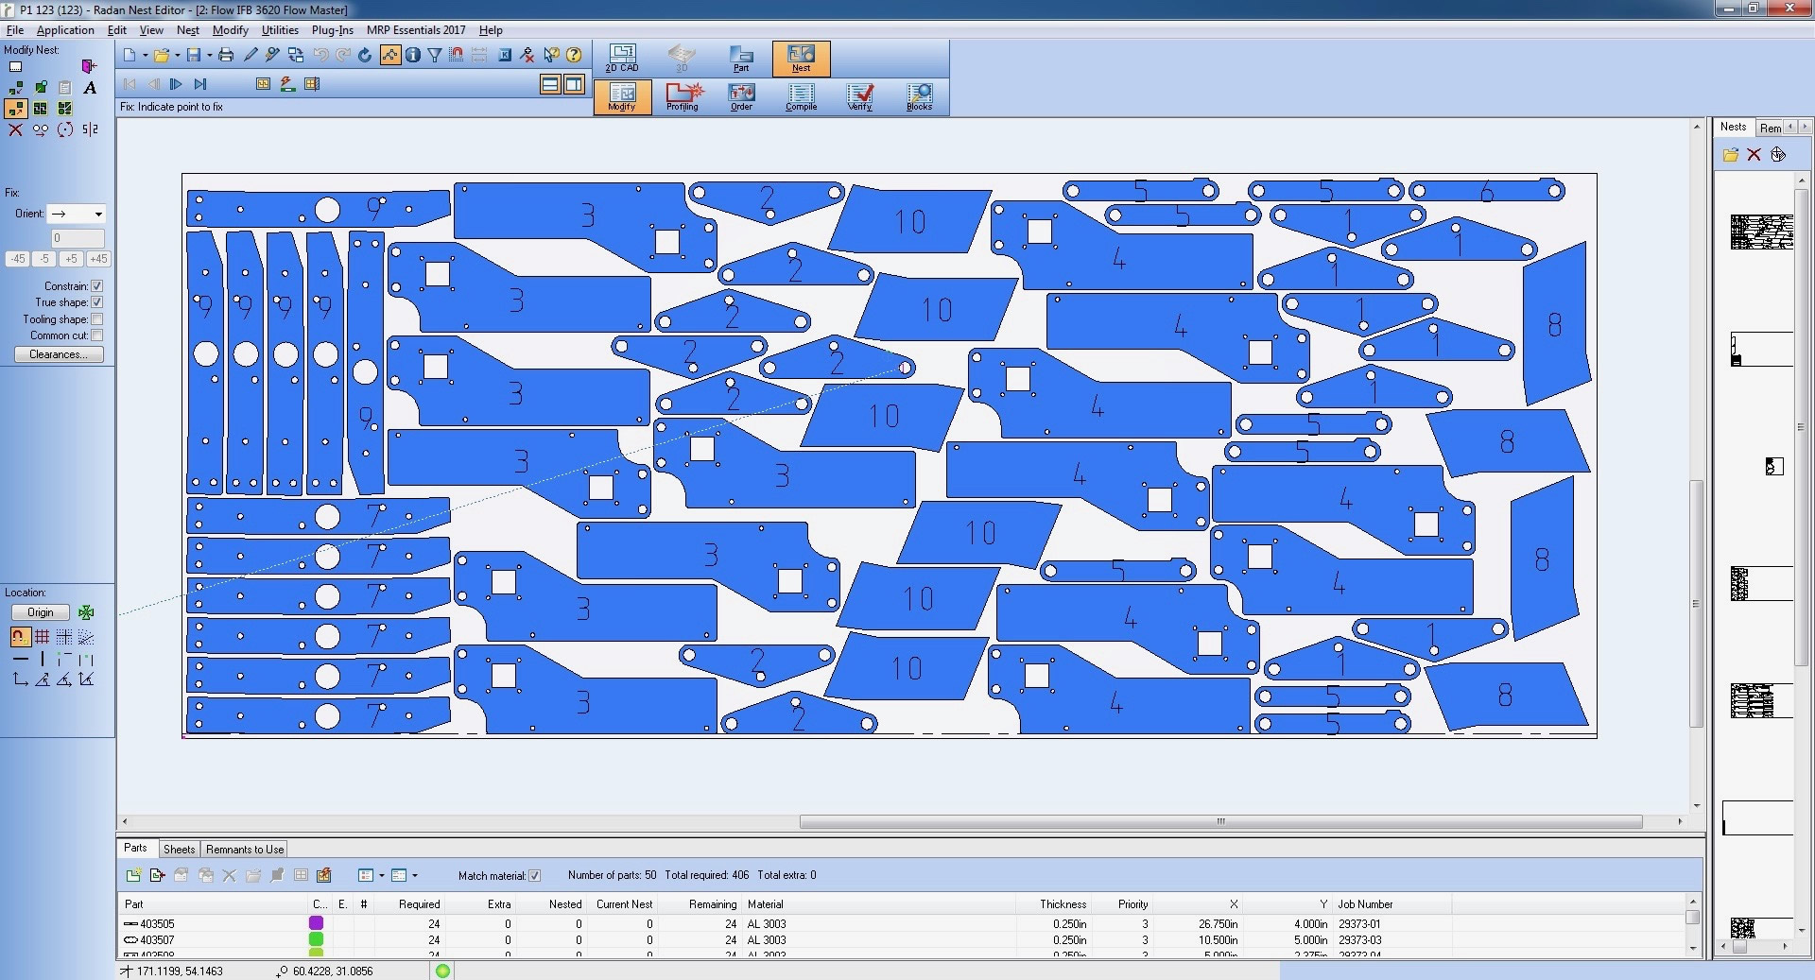This screenshot has width=1815, height=980.
Task: Open the Profiling mode
Action: coord(683,96)
